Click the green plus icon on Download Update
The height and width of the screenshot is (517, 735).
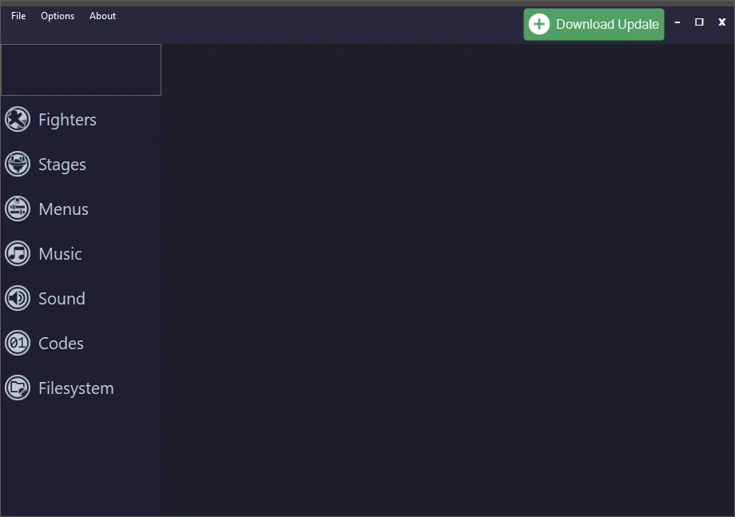(x=540, y=24)
